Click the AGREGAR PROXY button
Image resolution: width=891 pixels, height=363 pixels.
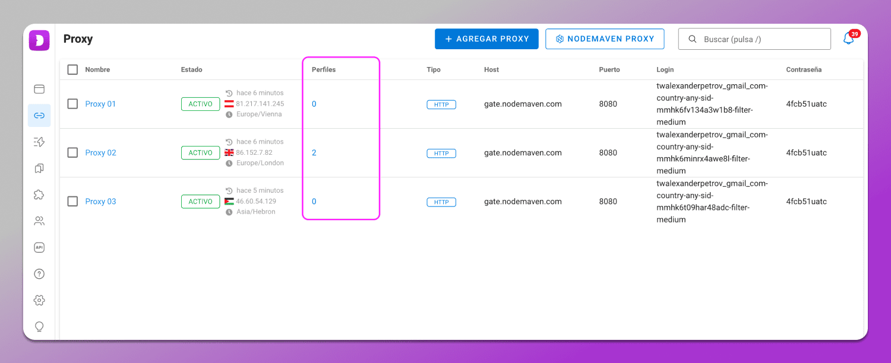[x=486, y=39]
